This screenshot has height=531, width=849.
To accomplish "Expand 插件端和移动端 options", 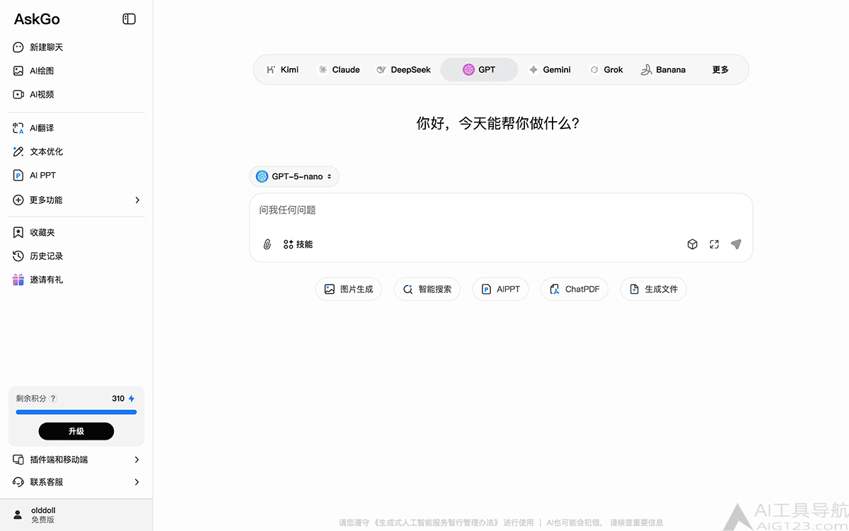I will (x=76, y=459).
